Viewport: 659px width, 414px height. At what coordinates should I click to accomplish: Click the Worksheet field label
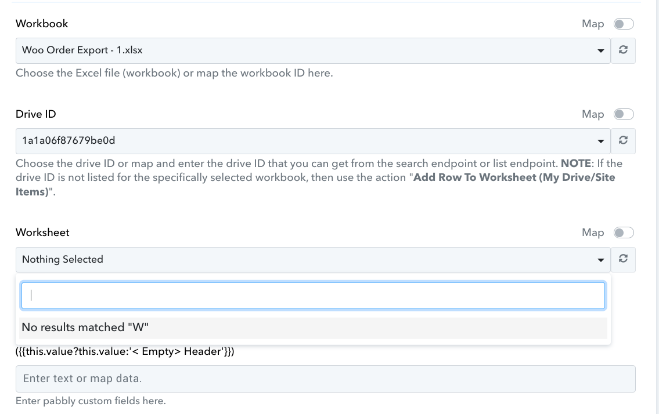42,233
